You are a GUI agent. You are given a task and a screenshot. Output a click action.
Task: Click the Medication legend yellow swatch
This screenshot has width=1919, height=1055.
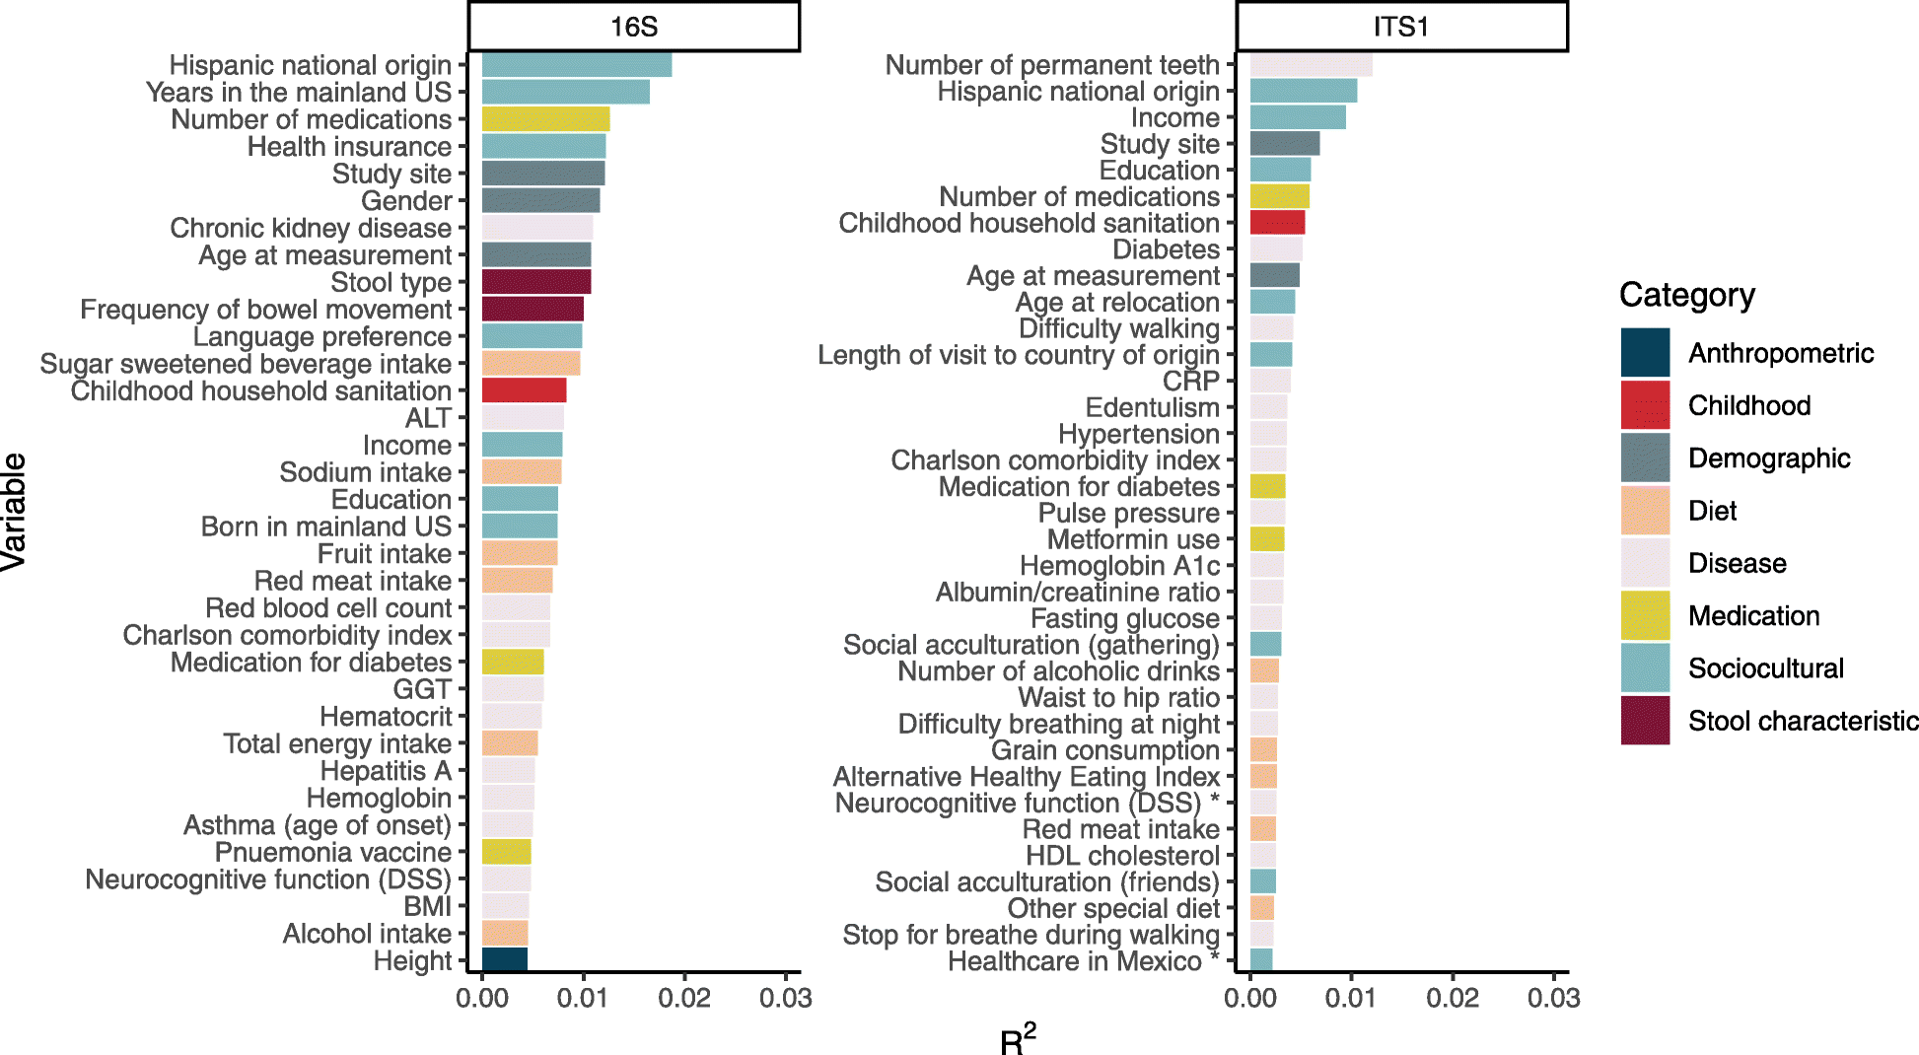pyautogui.click(x=1645, y=615)
